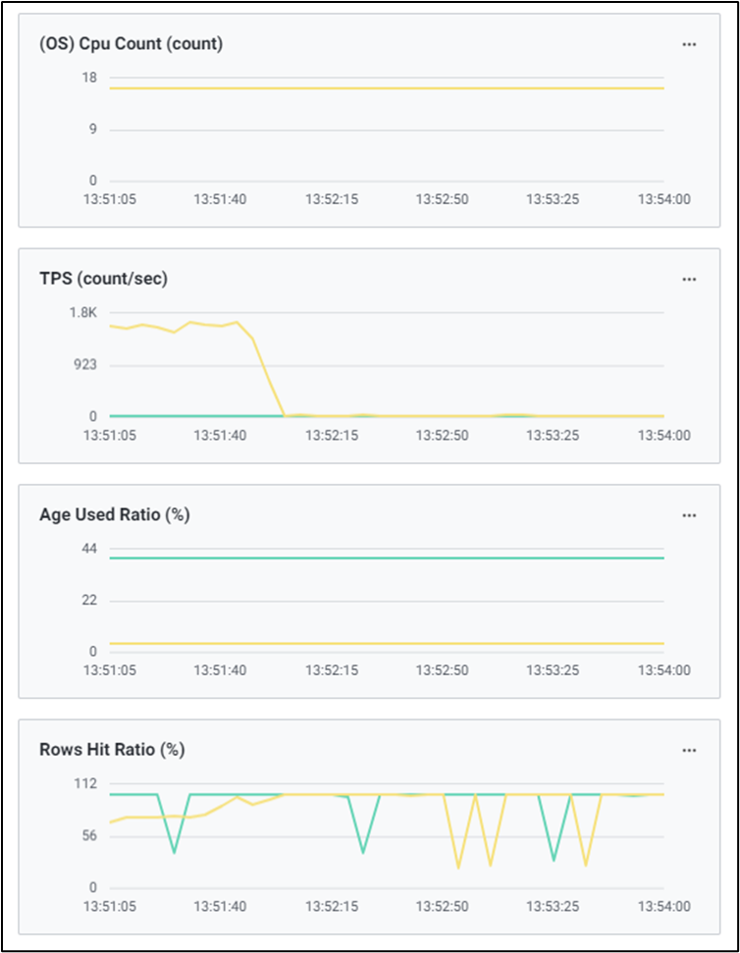The width and height of the screenshot is (740, 953).
Task: Click the Rows Hit Ratio (%) chart title
Action: tap(112, 750)
